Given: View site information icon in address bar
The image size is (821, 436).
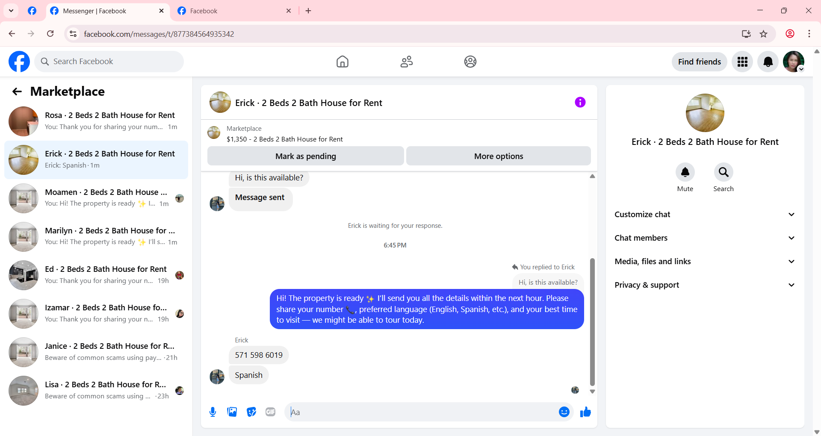Looking at the screenshot, I should [x=73, y=34].
